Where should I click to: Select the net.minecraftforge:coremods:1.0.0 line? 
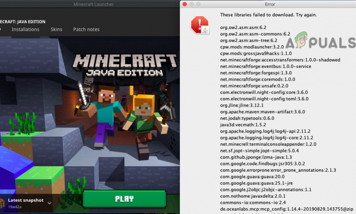(x=257, y=79)
